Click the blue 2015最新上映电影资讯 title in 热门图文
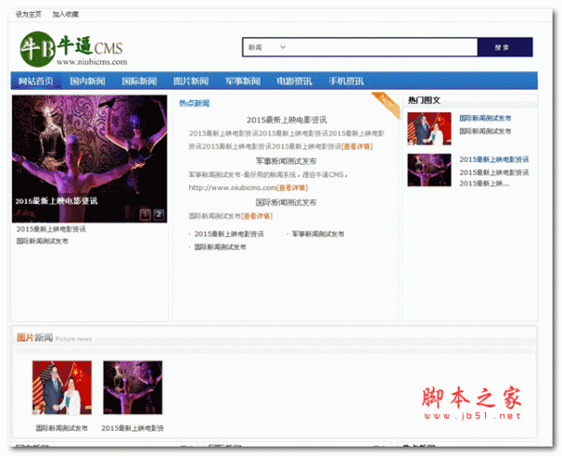Image resolution: width=562 pixels, height=456 pixels. (x=495, y=159)
